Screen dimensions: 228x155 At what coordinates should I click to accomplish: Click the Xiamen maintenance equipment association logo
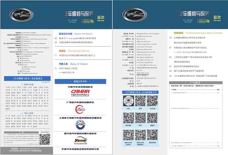point(80,140)
